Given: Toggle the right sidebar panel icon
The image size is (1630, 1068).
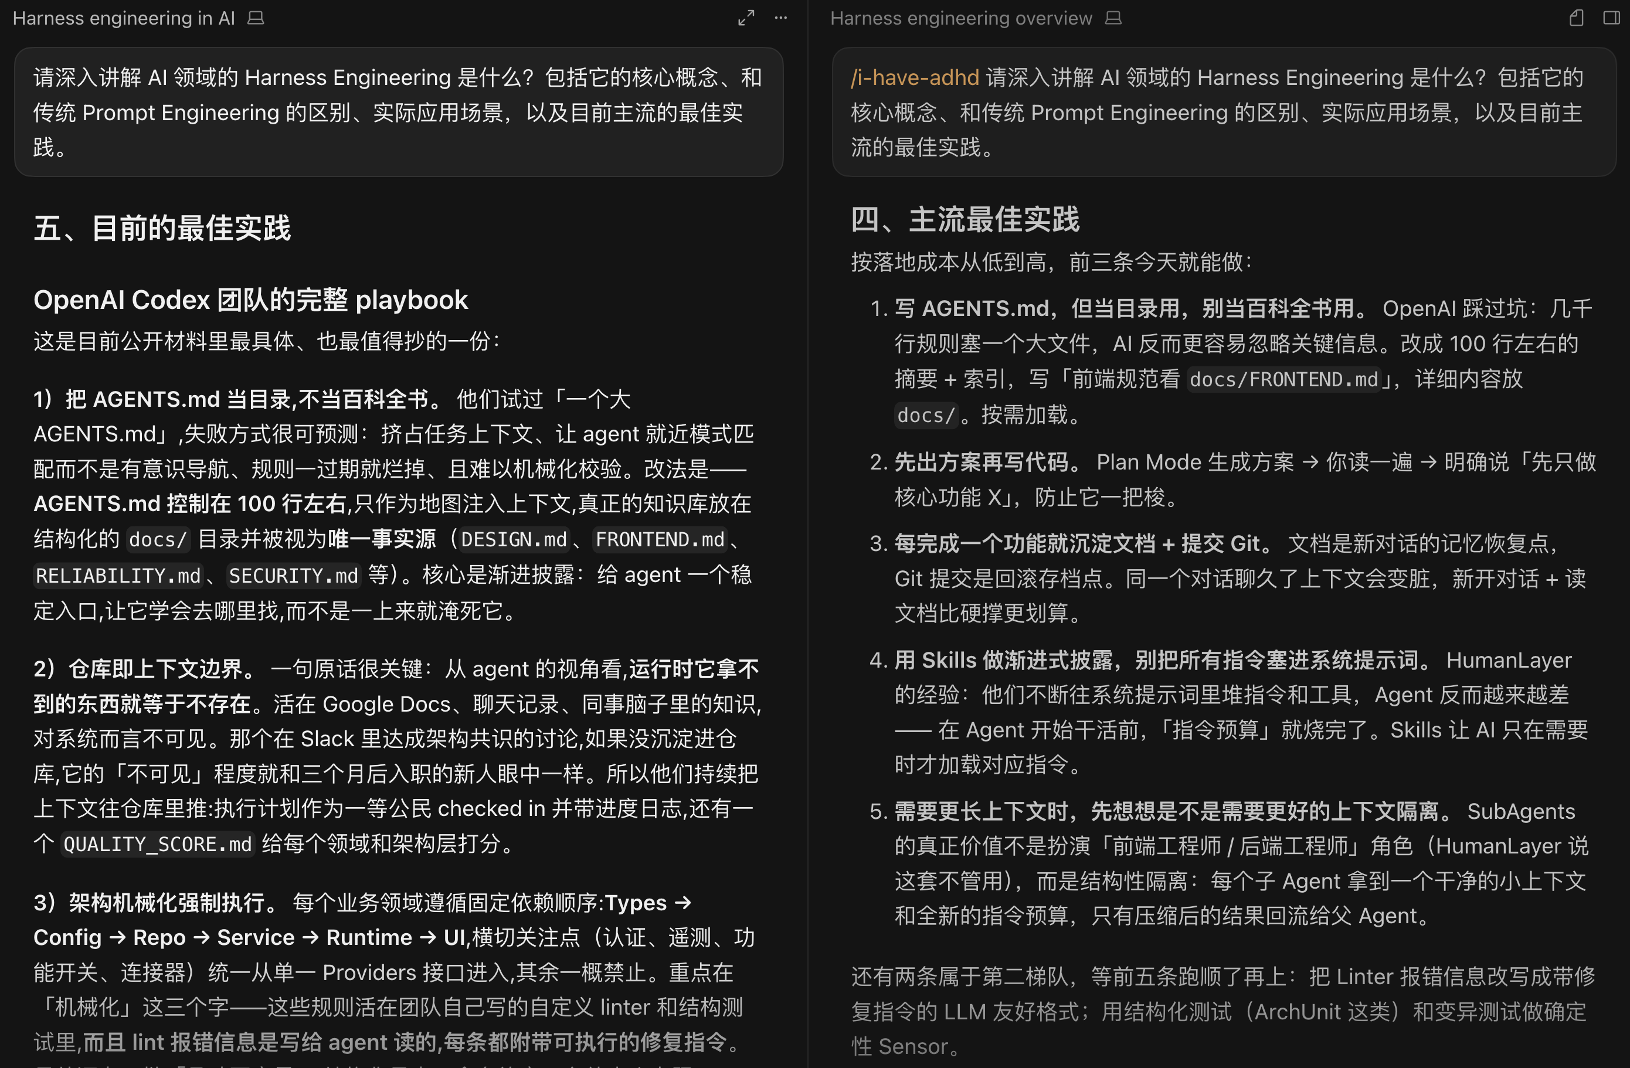Looking at the screenshot, I should coord(1611,18).
